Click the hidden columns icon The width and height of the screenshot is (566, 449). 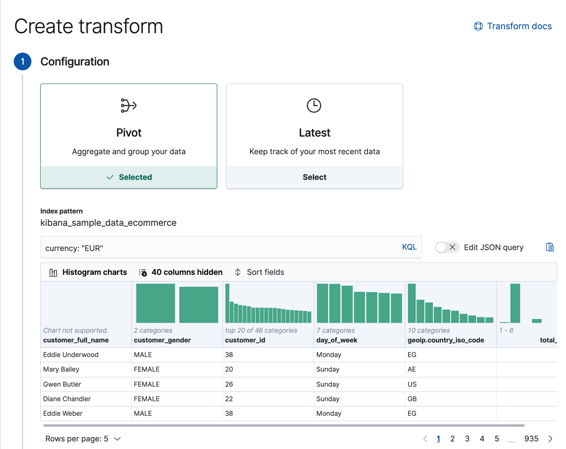(143, 272)
